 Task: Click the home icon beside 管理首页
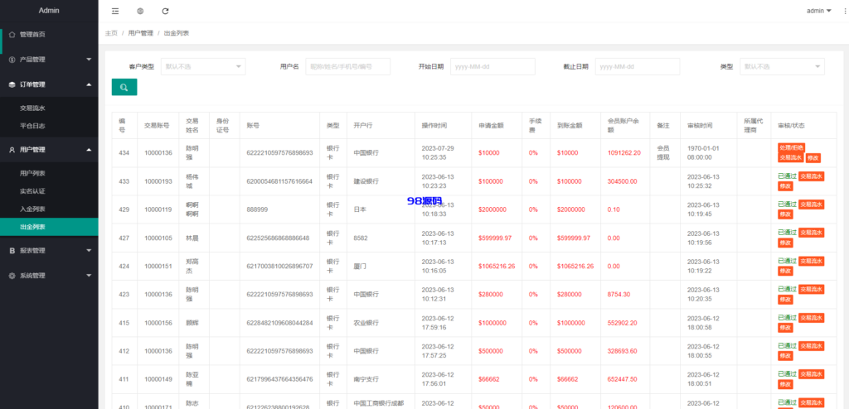coord(12,35)
